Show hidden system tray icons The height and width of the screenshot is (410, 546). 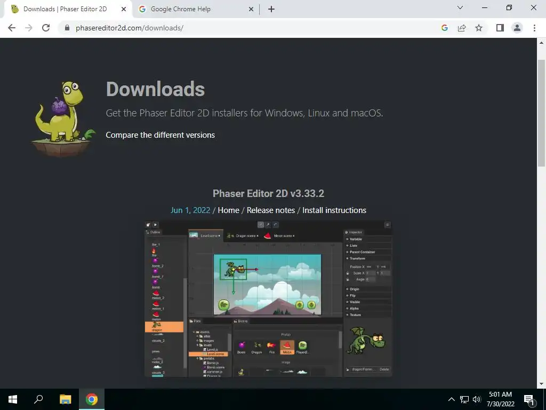tap(451, 399)
